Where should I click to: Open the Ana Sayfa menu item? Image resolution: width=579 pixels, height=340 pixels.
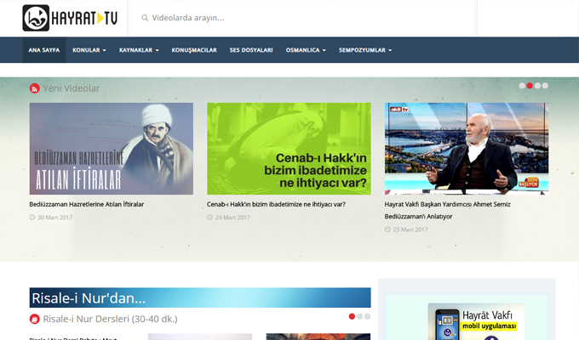pyautogui.click(x=44, y=50)
